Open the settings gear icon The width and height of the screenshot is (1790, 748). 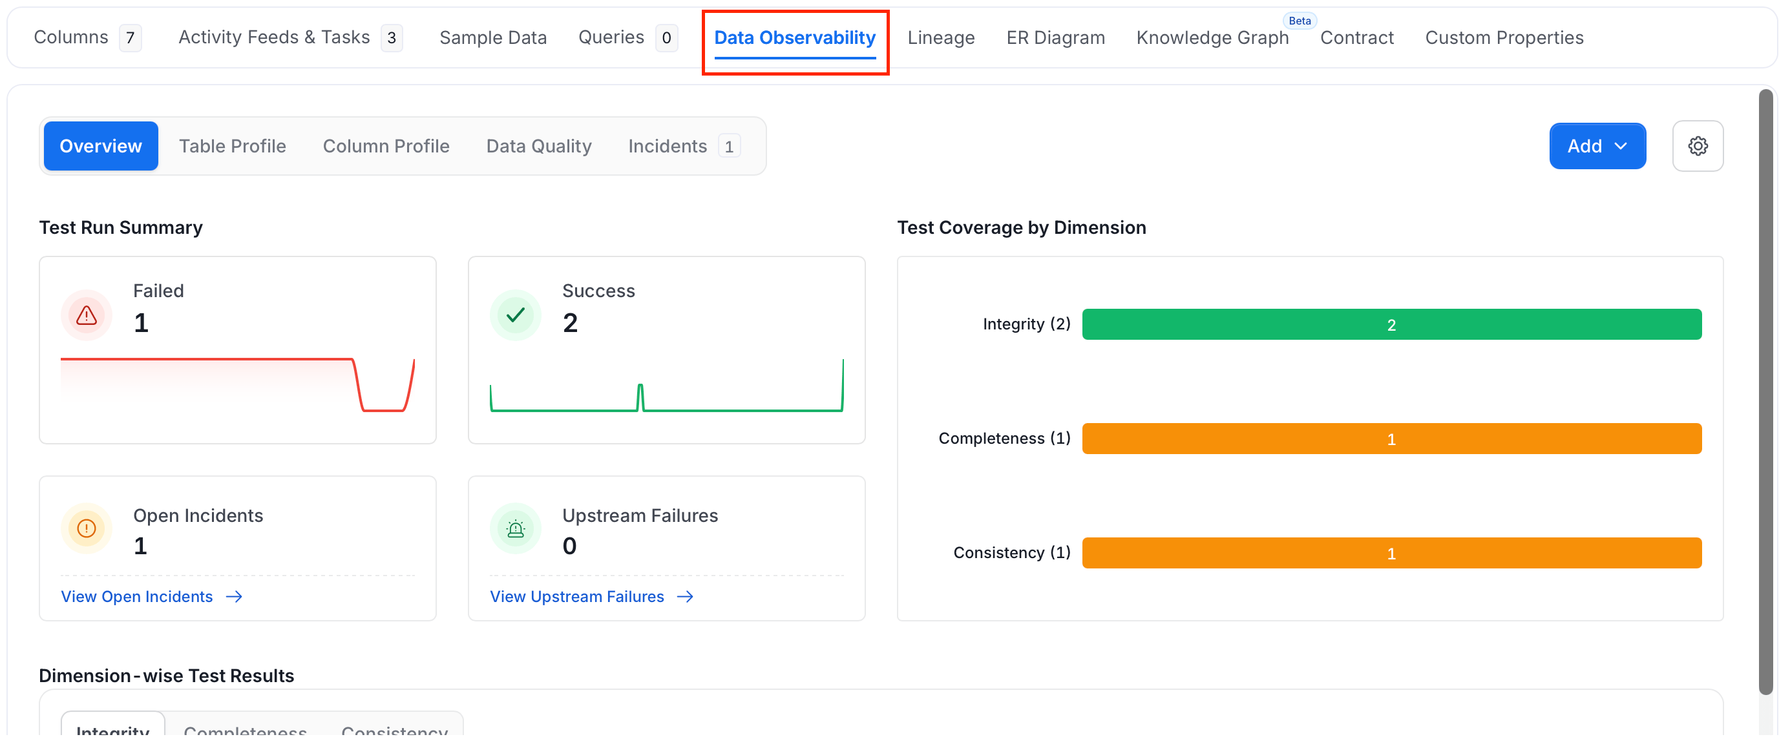click(x=1697, y=146)
